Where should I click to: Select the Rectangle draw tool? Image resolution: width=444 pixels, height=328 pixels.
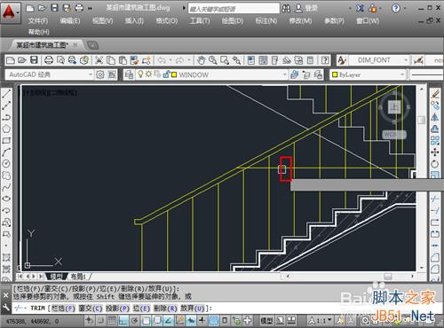[x=6, y=140]
